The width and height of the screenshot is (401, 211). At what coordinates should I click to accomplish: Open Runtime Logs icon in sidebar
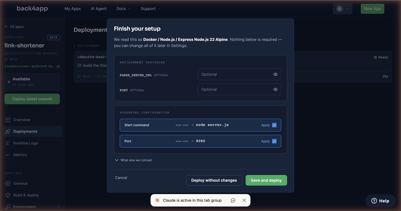[8, 143]
